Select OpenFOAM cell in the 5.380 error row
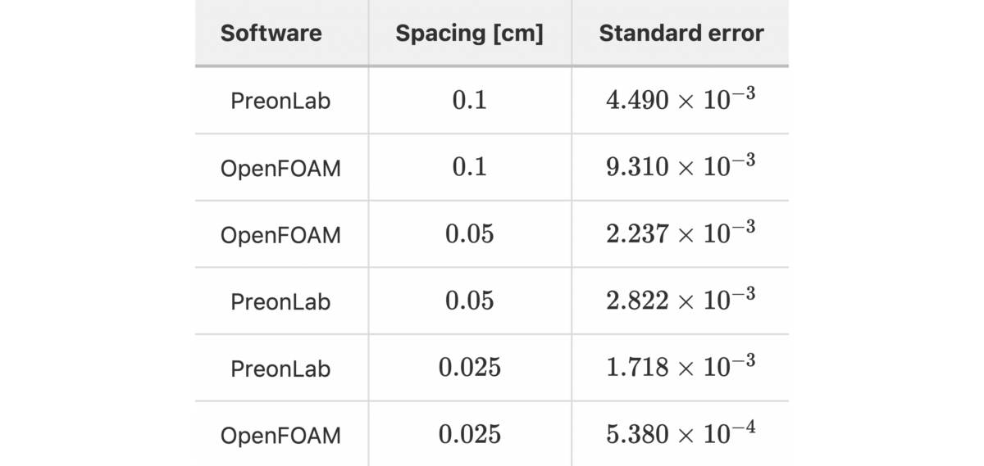 coord(280,436)
